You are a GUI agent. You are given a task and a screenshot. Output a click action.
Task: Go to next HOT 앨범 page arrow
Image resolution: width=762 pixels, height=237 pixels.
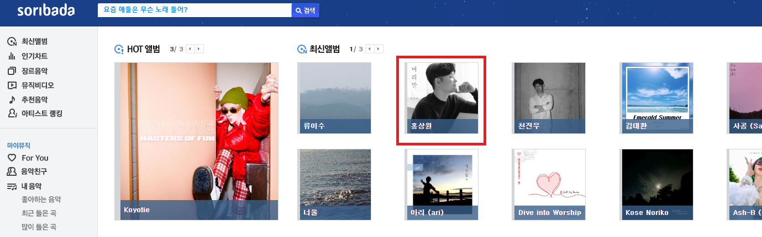199,49
